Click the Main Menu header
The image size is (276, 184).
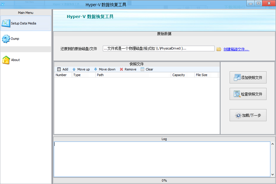click(26, 13)
